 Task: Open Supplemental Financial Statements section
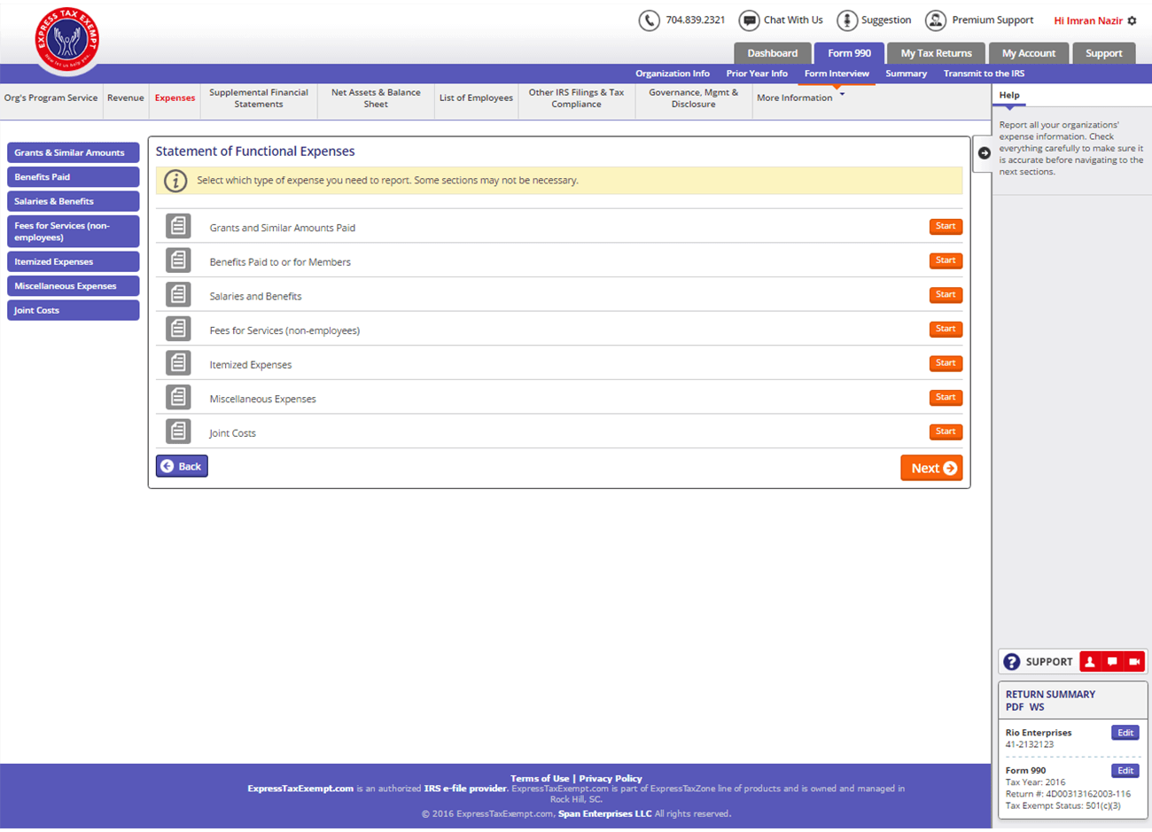pos(259,98)
